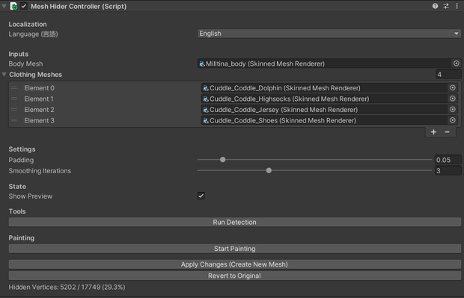Open the component presets icon
Viewport: 464px width, 298px height.
[446, 6]
